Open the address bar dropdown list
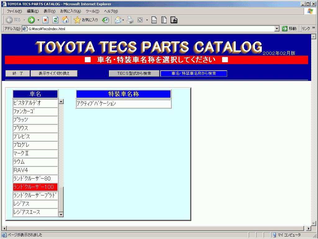Viewport: 318px width, 239px height. pyautogui.click(x=277, y=29)
